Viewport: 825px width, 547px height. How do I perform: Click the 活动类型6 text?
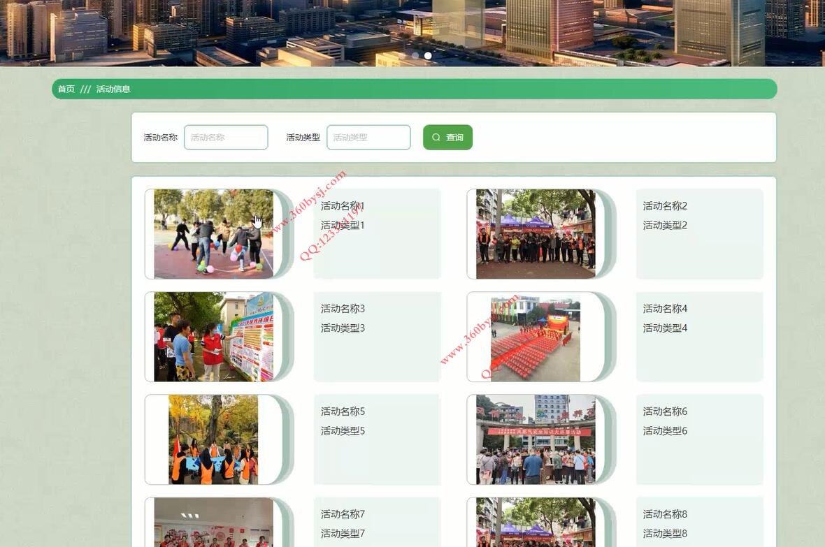pos(665,431)
